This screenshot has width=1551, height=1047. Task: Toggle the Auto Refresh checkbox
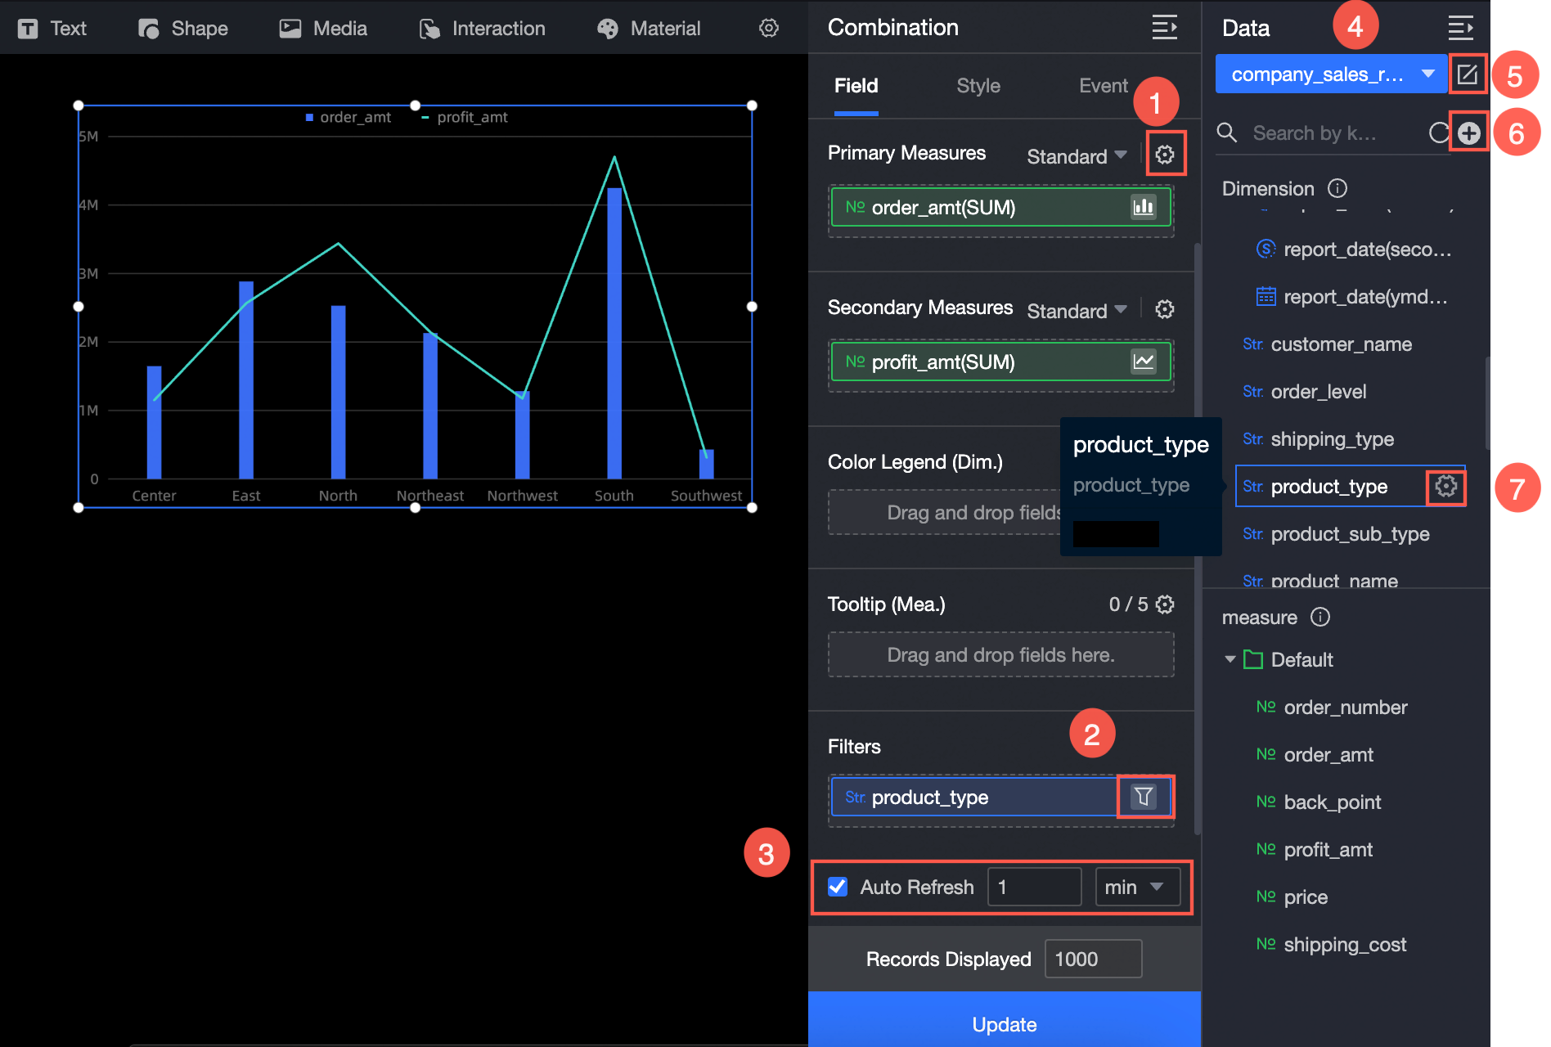pyautogui.click(x=838, y=887)
